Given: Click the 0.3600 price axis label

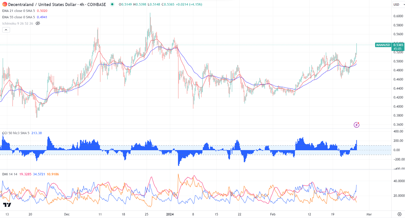Looking at the screenshot, I should [398, 125].
